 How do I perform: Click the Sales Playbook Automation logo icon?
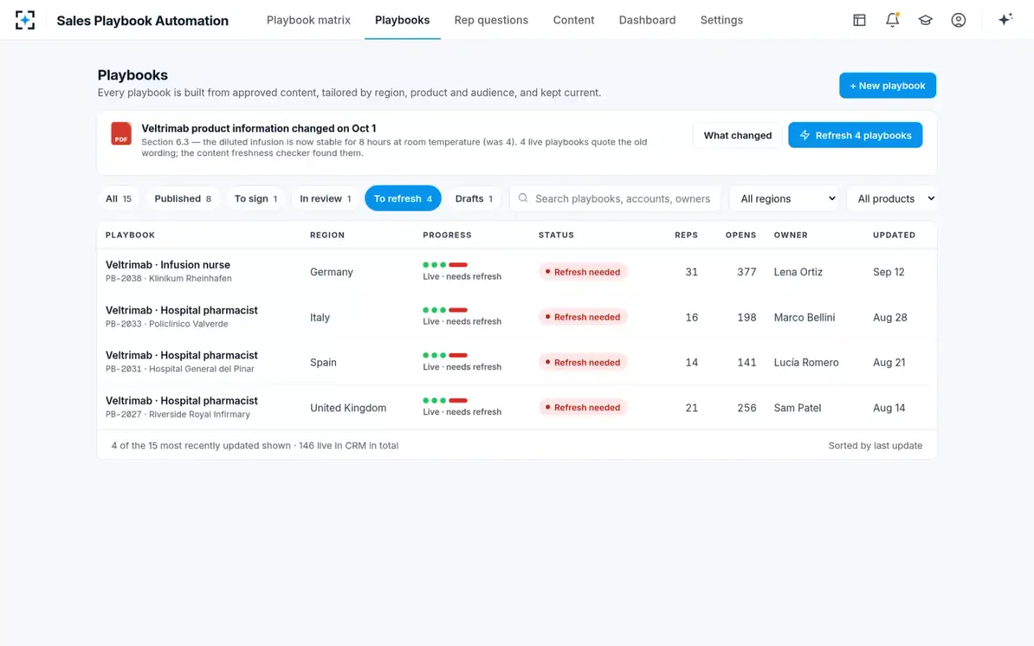(x=25, y=20)
